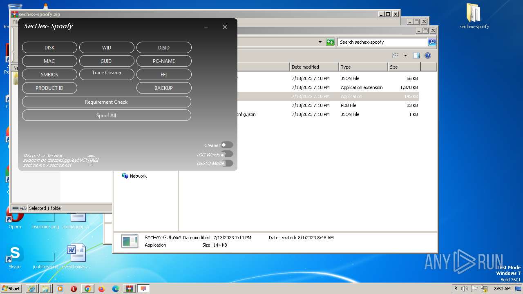The image size is (523, 294).
Task: Open Firefox from the taskbar
Action: [x=101, y=289]
